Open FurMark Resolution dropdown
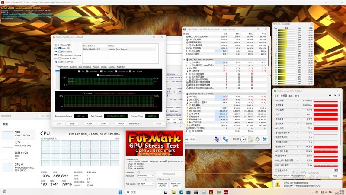346x195 pixels. pos(146,175)
